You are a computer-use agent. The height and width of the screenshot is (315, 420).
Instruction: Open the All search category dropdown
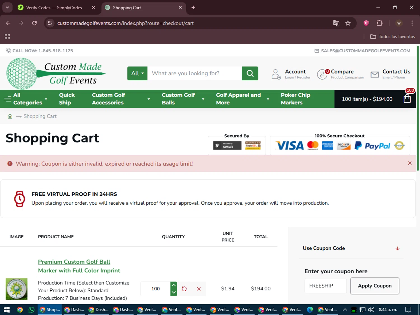(137, 73)
